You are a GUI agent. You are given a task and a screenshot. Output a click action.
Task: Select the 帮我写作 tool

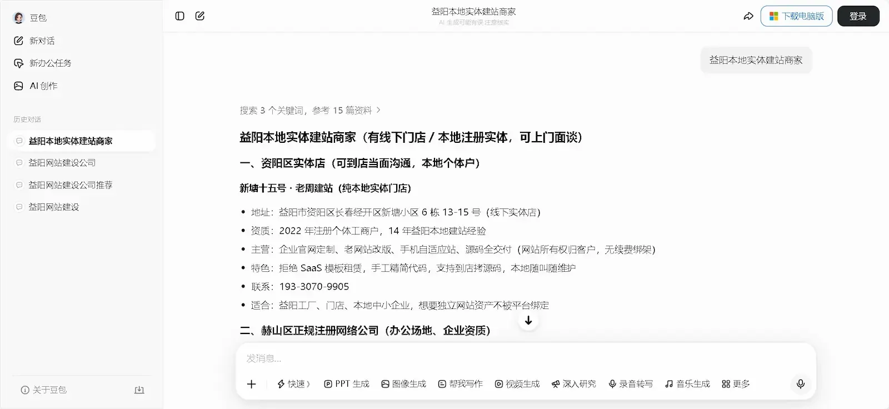tap(461, 384)
